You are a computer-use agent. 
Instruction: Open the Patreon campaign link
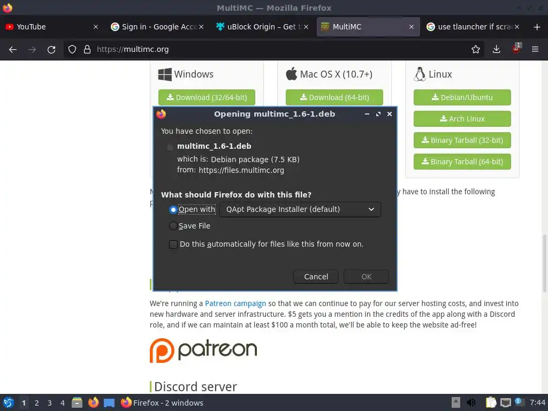point(235,303)
